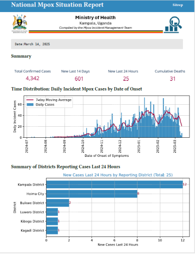Screen dimensions: 195x254
Task: Click 'Compiled by the Mpox Incident Management Team'
Action: pos(95,28)
